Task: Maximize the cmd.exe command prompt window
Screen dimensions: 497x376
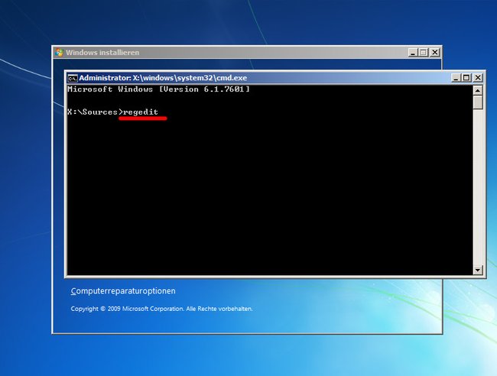Action: 466,78
